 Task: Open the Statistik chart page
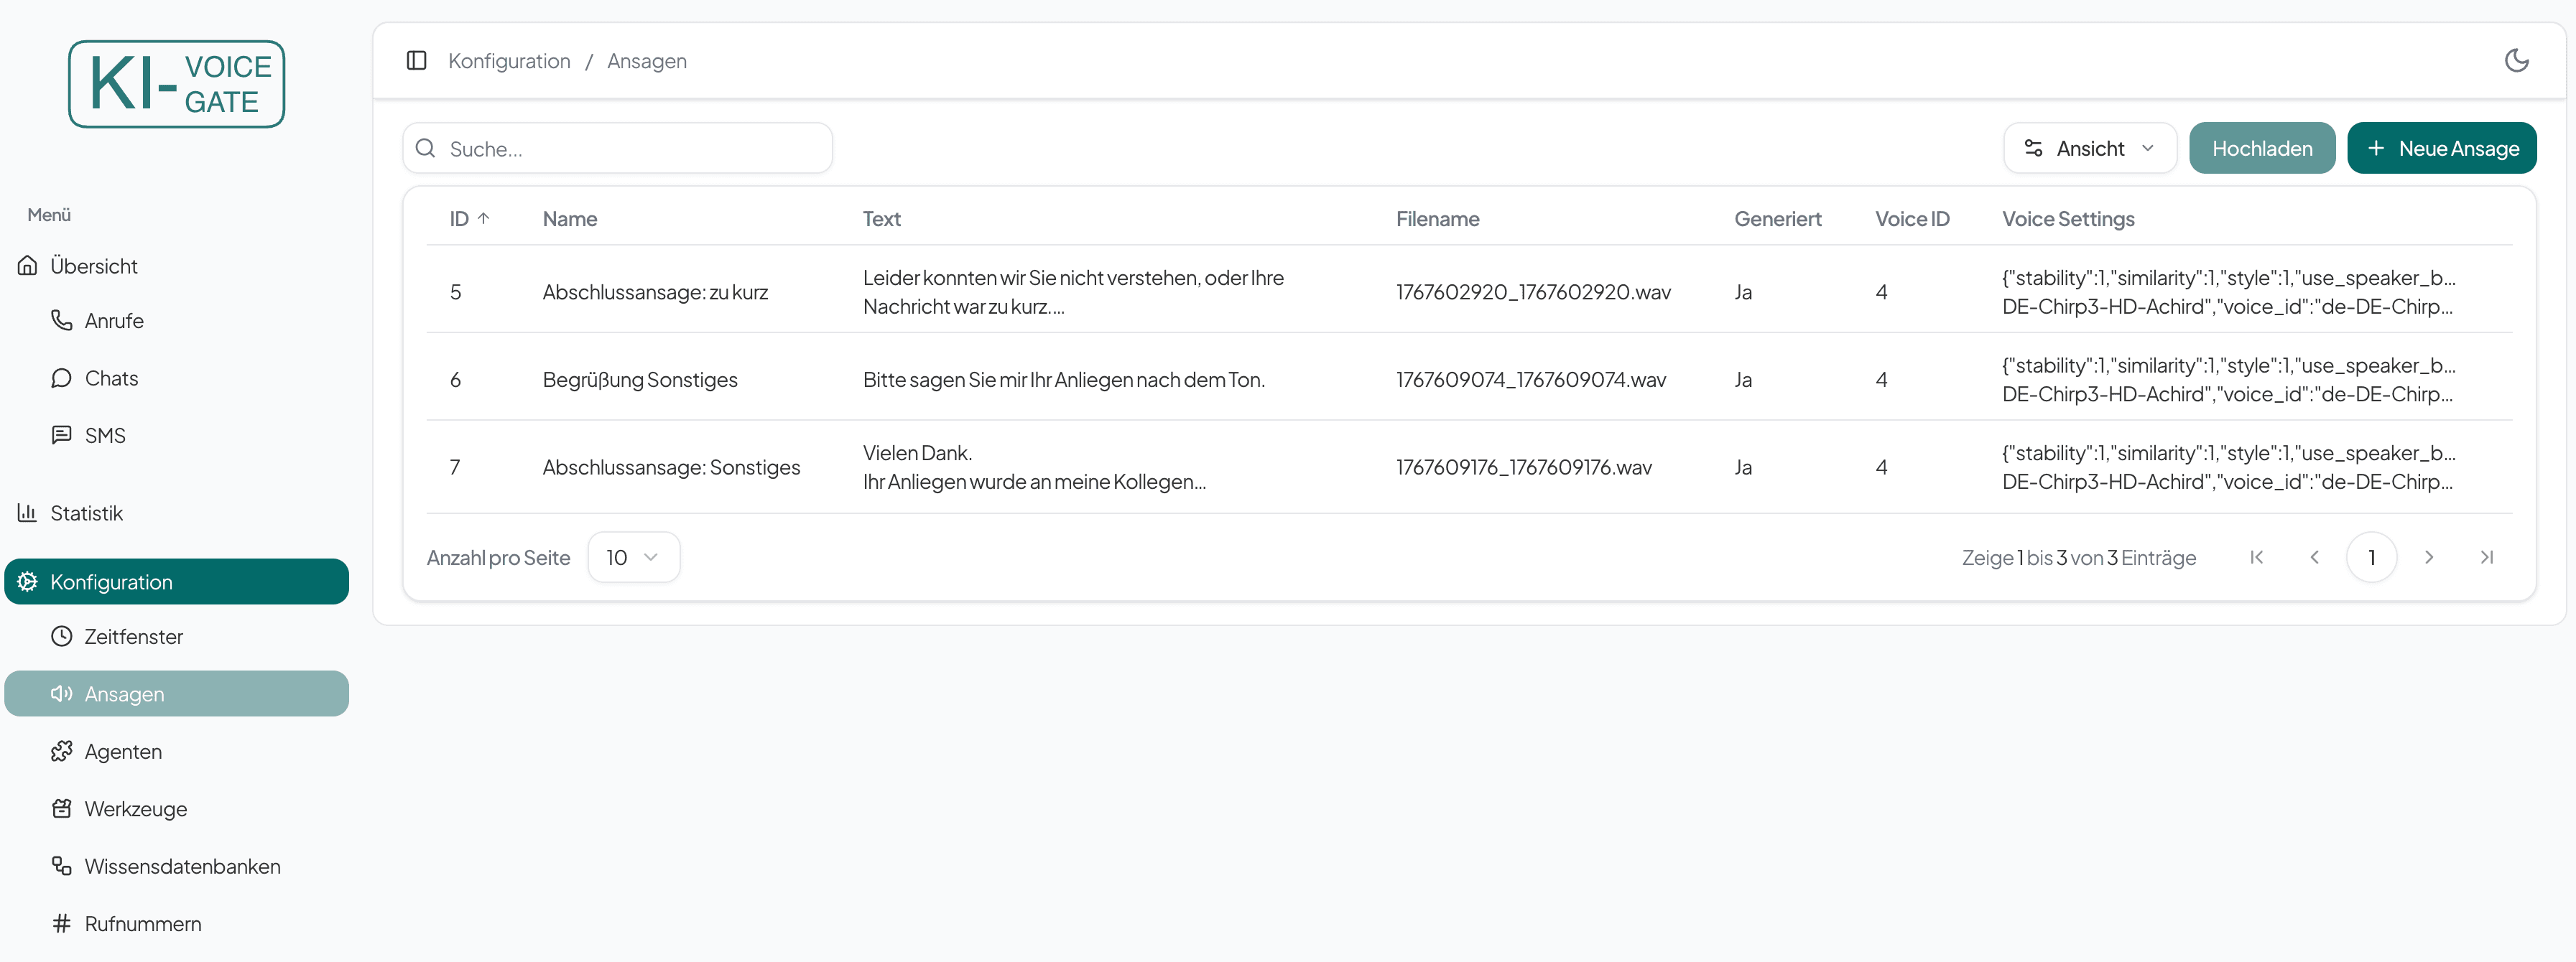86,513
